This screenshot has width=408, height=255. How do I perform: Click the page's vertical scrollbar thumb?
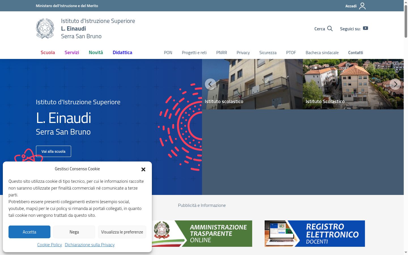[x=406, y=21]
